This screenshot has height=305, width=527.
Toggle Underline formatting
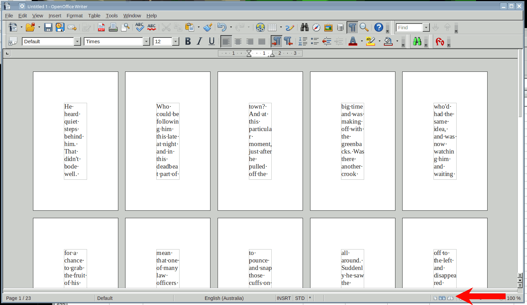211,41
